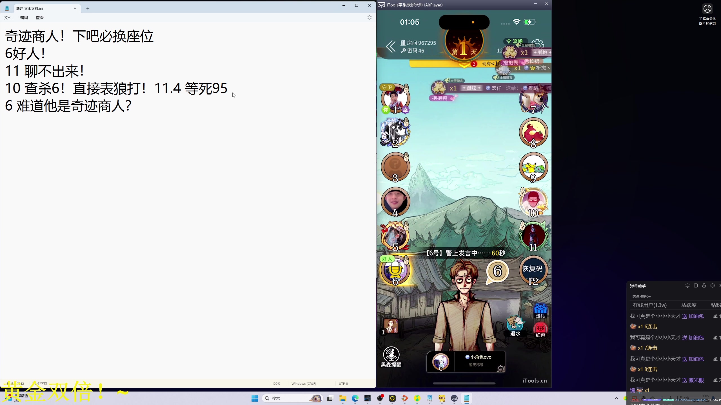721x405 pixels.
Task: Click the line '6 难道他是奇迹商人?'
Action: click(68, 106)
